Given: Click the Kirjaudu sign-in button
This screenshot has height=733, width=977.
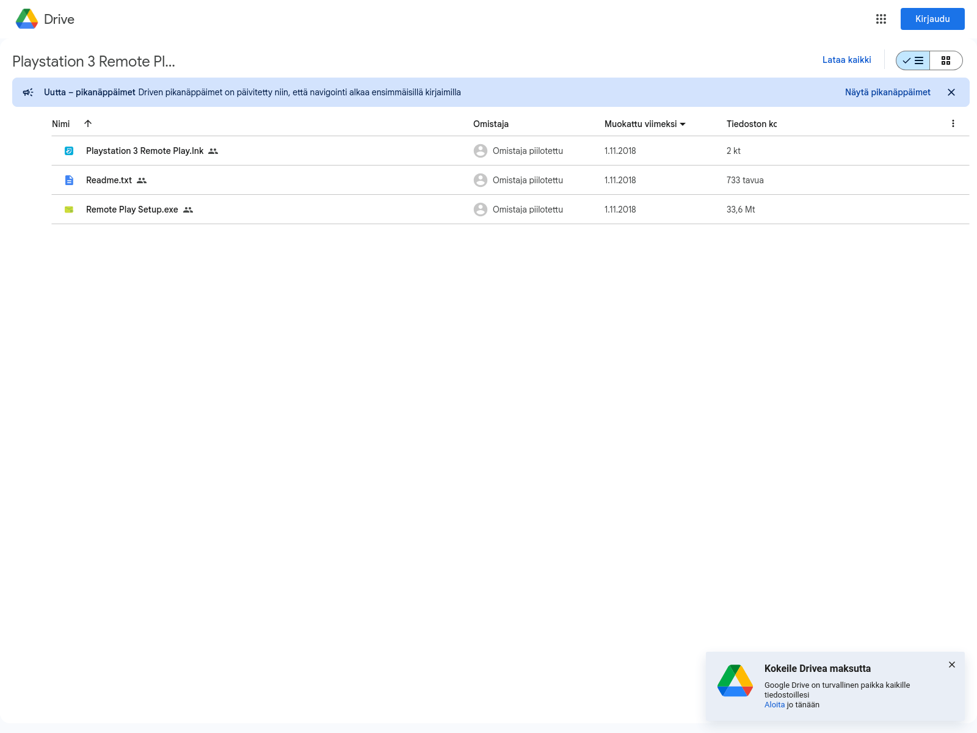Looking at the screenshot, I should [x=932, y=19].
